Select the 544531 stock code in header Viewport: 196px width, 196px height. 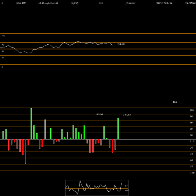[x=131, y=3]
